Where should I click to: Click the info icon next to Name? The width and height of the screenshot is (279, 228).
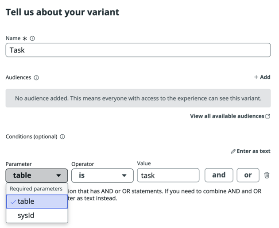click(x=32, y=38)
